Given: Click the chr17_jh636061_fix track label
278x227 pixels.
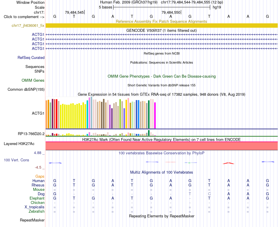Looking at the screenshot, I should [28, 25].
